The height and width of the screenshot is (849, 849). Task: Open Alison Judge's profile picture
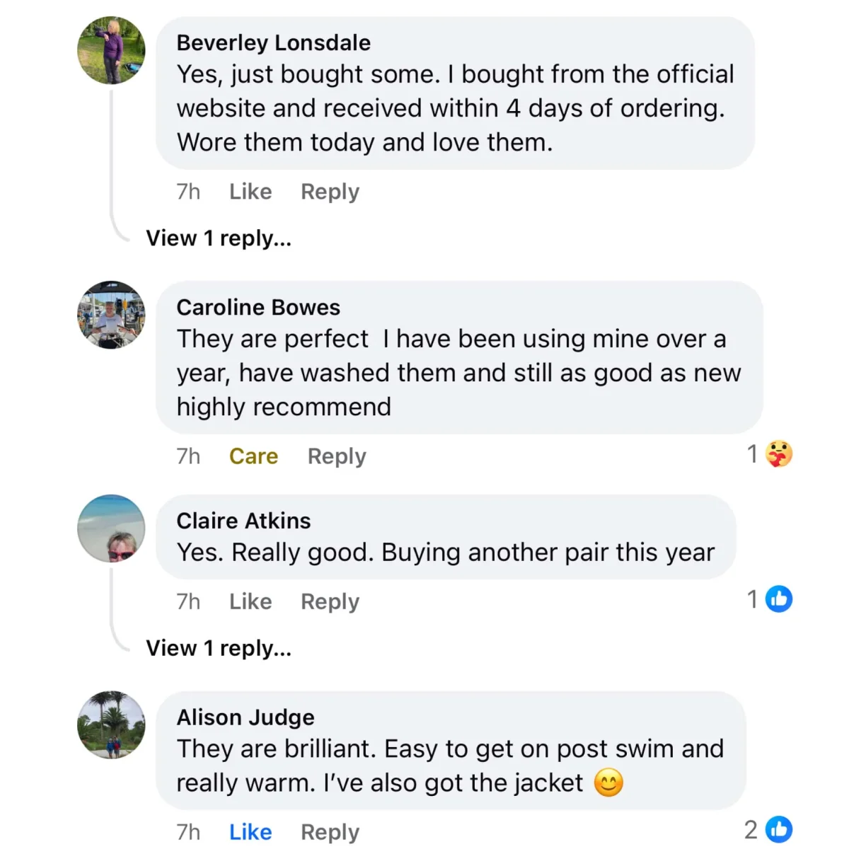point(111,725)
